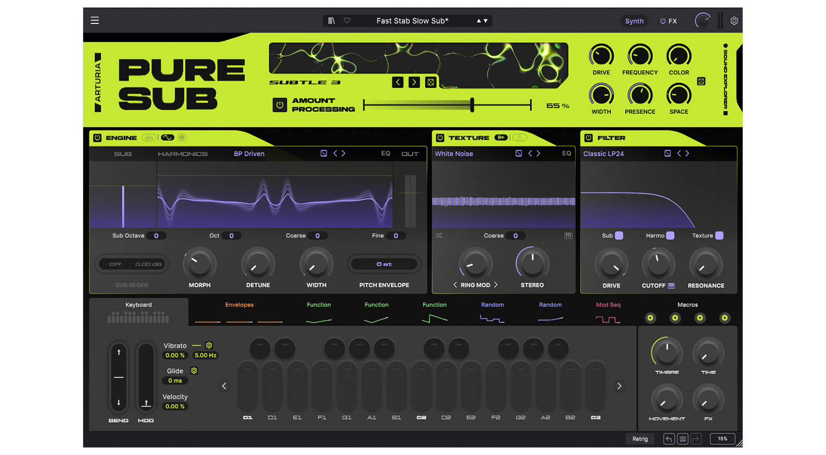The height and width of the screenshot is (455, 826).
Task: Open the Vibrato settings gear
Action: [209, 346]
